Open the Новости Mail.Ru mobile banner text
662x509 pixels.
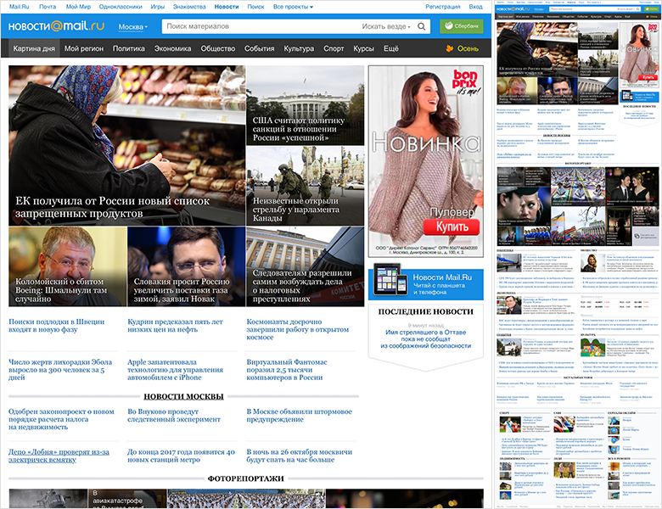point(442,284)
